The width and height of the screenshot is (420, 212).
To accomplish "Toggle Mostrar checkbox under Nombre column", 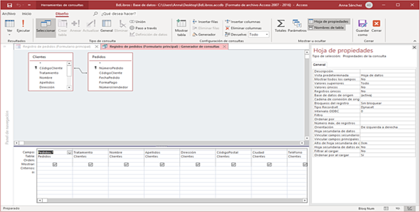I will click(x=126, y=165).
